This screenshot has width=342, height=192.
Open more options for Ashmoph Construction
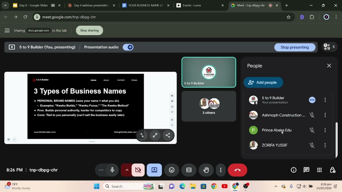pyautogui.click(x=325, y=115)
